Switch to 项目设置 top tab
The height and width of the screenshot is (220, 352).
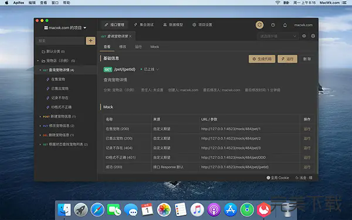[x=202, y=25]
